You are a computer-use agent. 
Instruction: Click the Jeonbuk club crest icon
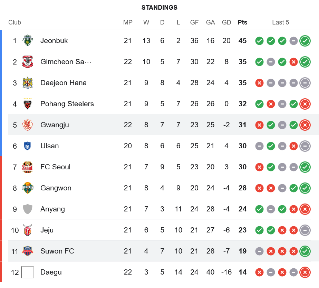click(28, 41)
